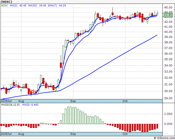
Task: Click the Aug marker on price timeline
Action: click(x=21, y=101)
